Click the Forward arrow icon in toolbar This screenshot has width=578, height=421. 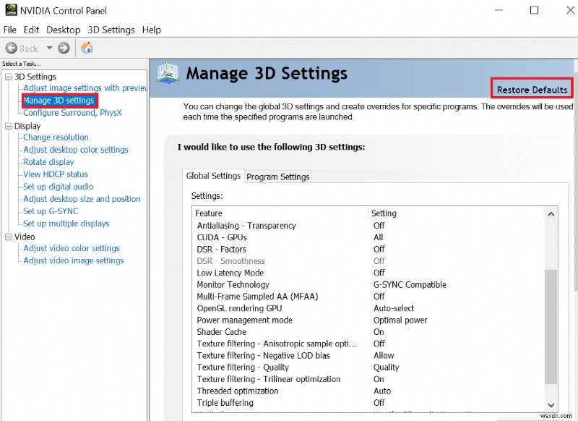coord(64,48)
